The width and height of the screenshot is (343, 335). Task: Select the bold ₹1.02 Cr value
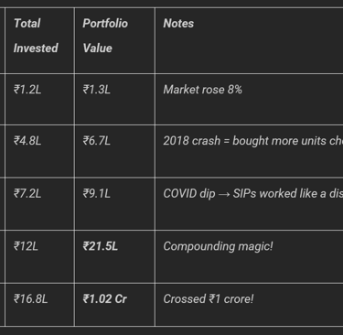point(104,299)
